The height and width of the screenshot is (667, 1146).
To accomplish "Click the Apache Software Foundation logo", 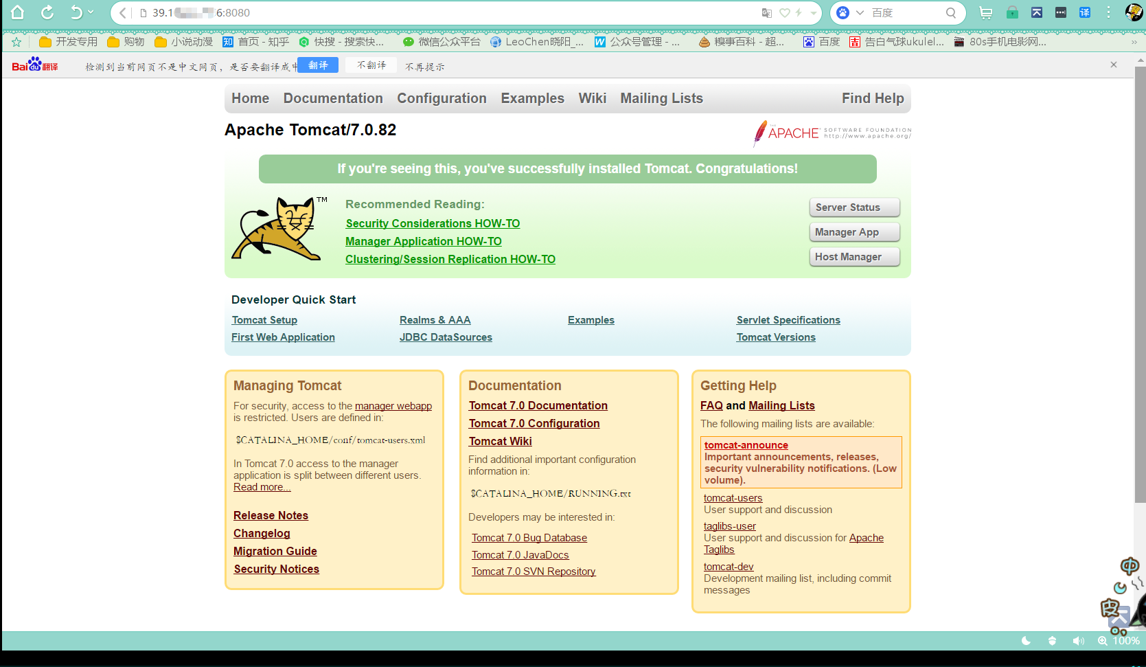I will (832, 133).
